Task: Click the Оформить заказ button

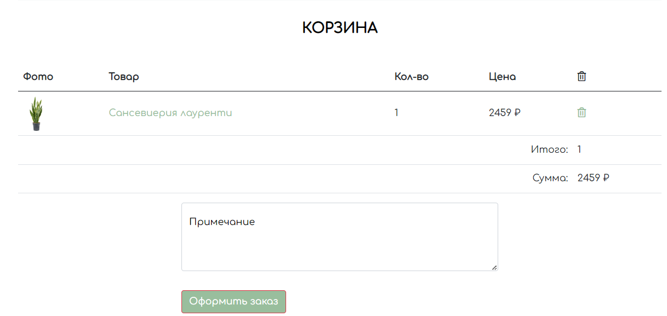Action: point(233,302)
